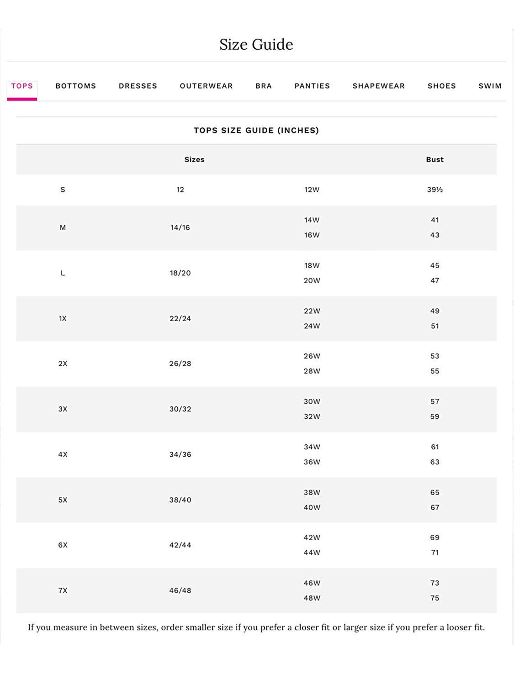Image resolution: width=514 pixels, height=685 pixels.
Task: Select the M size row labeled 14/16
Action: click(180, 227)
